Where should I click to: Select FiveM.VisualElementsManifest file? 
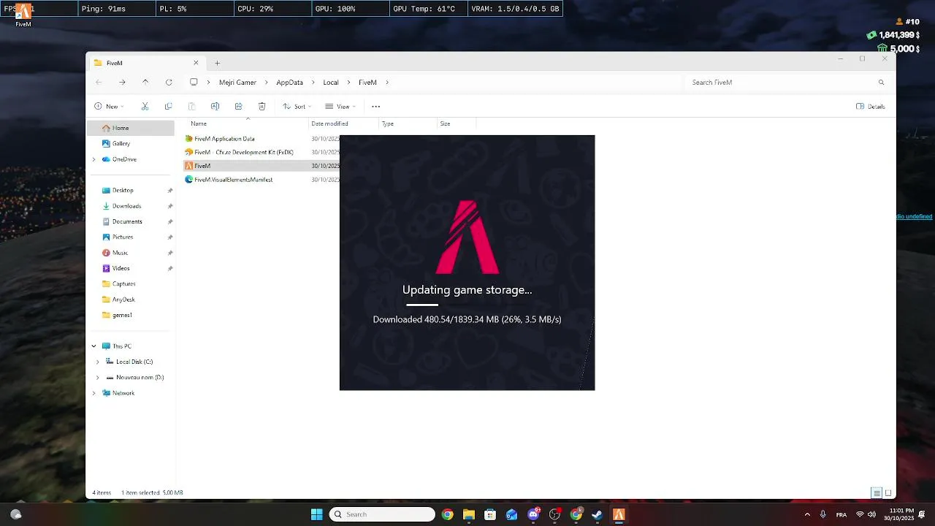(229, 180)
